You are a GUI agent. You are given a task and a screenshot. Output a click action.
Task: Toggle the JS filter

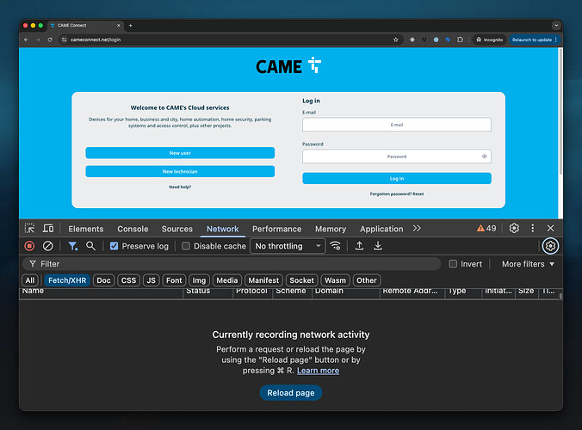151,280
